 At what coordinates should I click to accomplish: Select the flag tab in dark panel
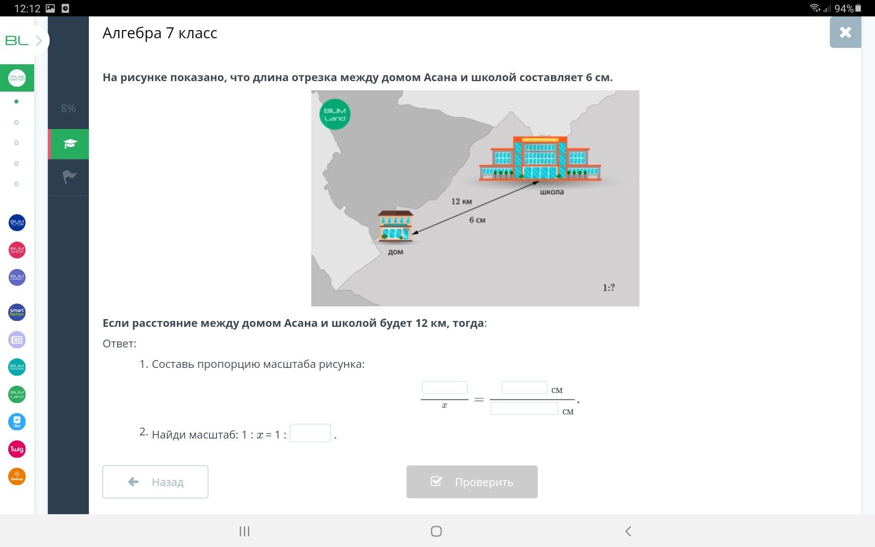click(x=69, y=177)
